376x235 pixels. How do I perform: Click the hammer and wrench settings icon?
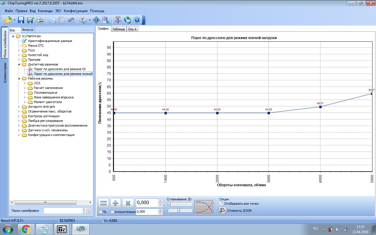pos(118,20)
